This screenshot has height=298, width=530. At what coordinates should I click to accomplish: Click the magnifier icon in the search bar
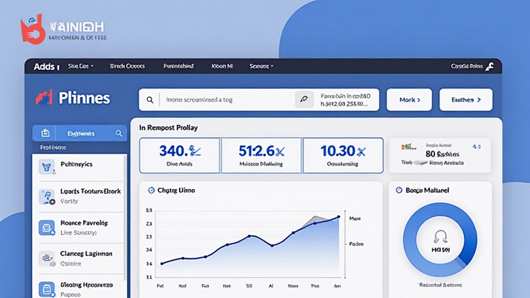pos(150,100)
